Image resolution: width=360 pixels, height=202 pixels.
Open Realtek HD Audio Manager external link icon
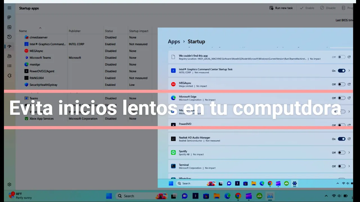pyautogui.click(x=349, y=139)
